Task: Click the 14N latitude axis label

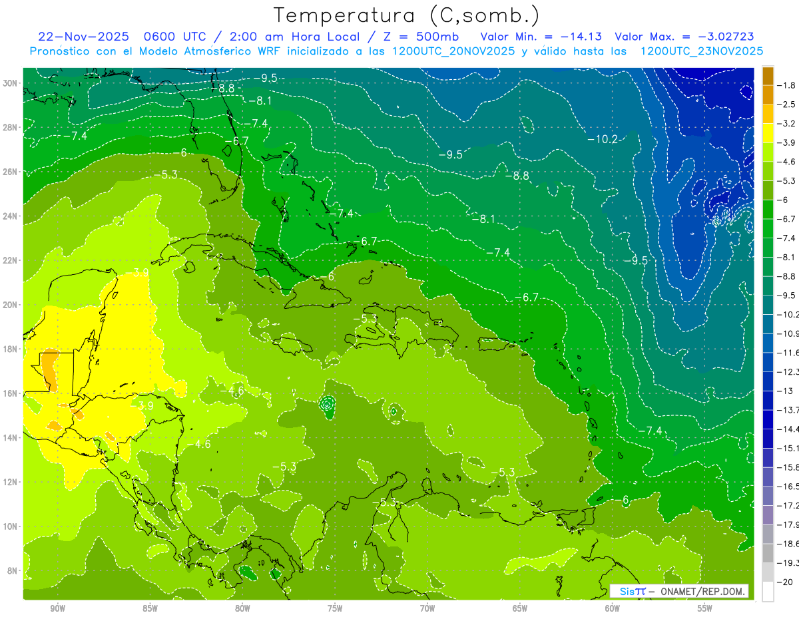Action: [11, 437]
